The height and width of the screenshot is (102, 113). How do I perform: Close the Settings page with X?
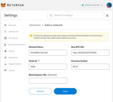click(x=107, y=16)
